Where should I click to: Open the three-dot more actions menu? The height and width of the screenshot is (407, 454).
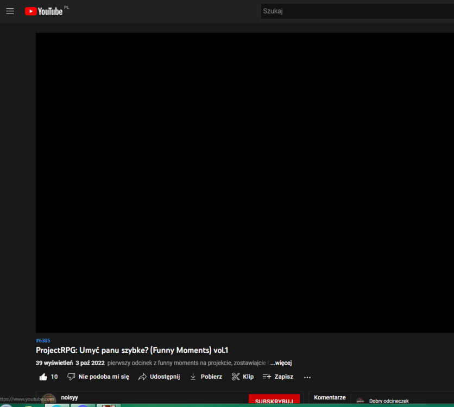[307, 377]
